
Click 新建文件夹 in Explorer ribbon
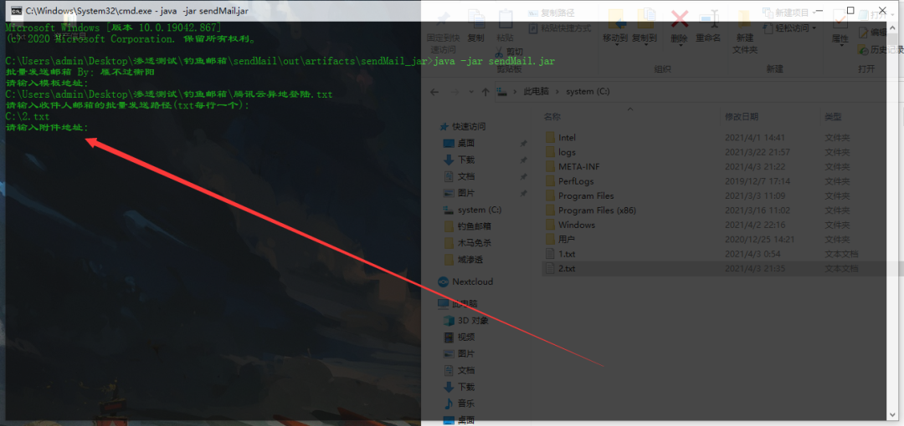pos(744,32)
